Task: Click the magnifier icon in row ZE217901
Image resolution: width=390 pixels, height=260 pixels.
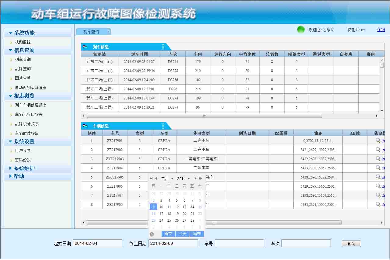Action: pos(378,140)
